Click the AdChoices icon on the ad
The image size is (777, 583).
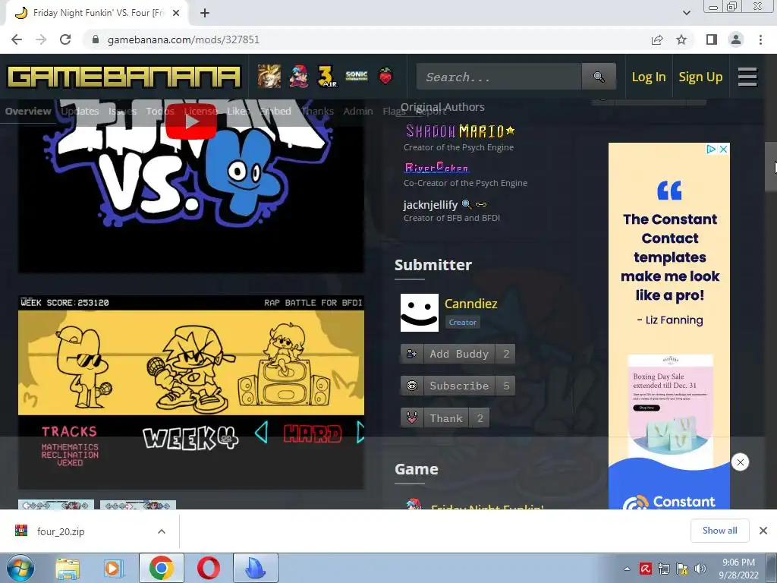point(711,150)
